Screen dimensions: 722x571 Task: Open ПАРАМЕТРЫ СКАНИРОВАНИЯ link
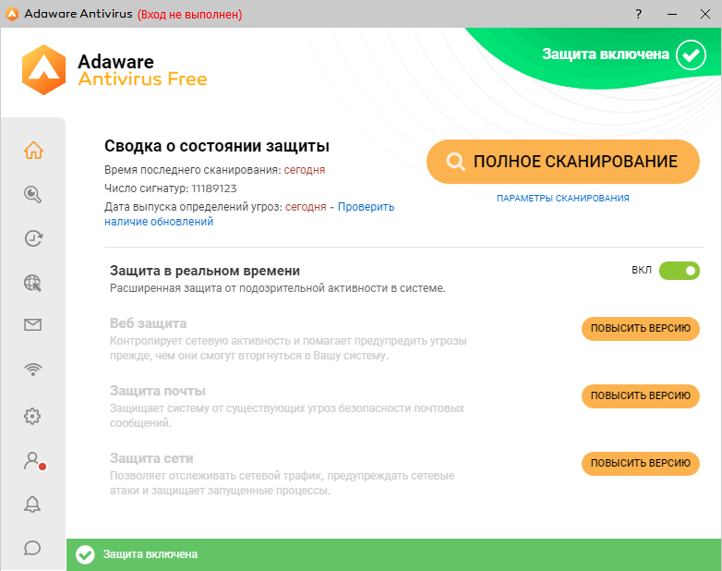pyautogui.click(x=562, y=198)
